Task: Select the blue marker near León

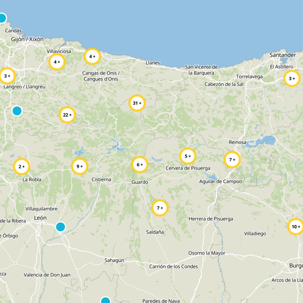Action: tap(60, 227)
